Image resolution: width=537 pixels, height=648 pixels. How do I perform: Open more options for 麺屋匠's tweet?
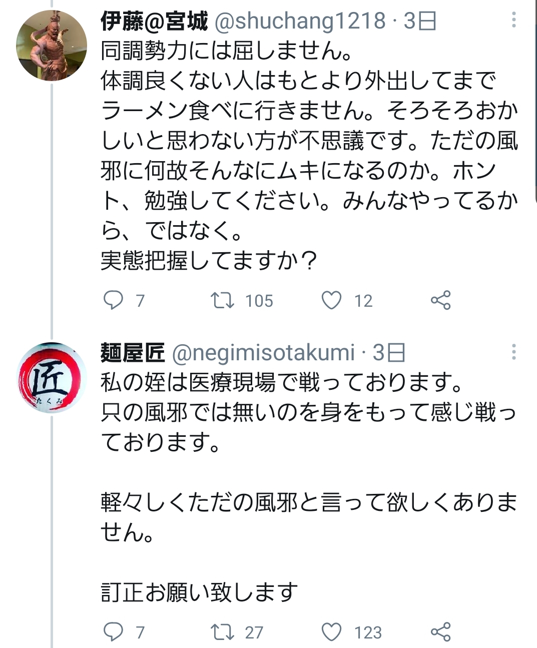pos(513,352)
